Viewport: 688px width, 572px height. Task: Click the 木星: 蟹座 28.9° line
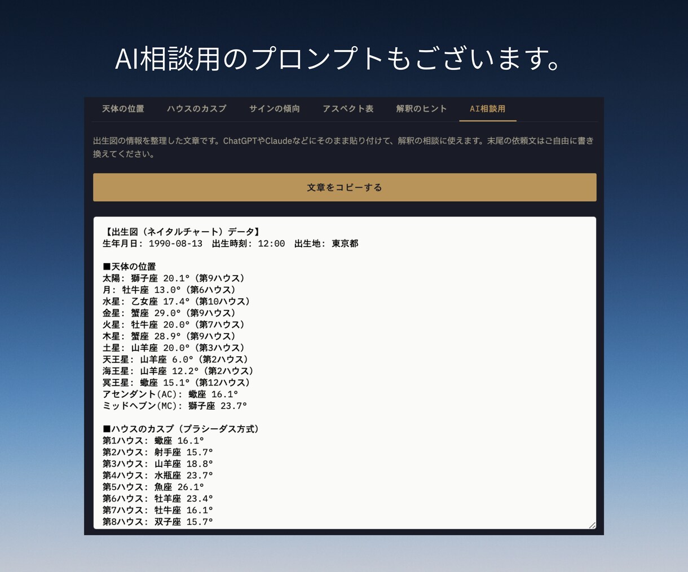pyautogui.click(x=170, y=336)
